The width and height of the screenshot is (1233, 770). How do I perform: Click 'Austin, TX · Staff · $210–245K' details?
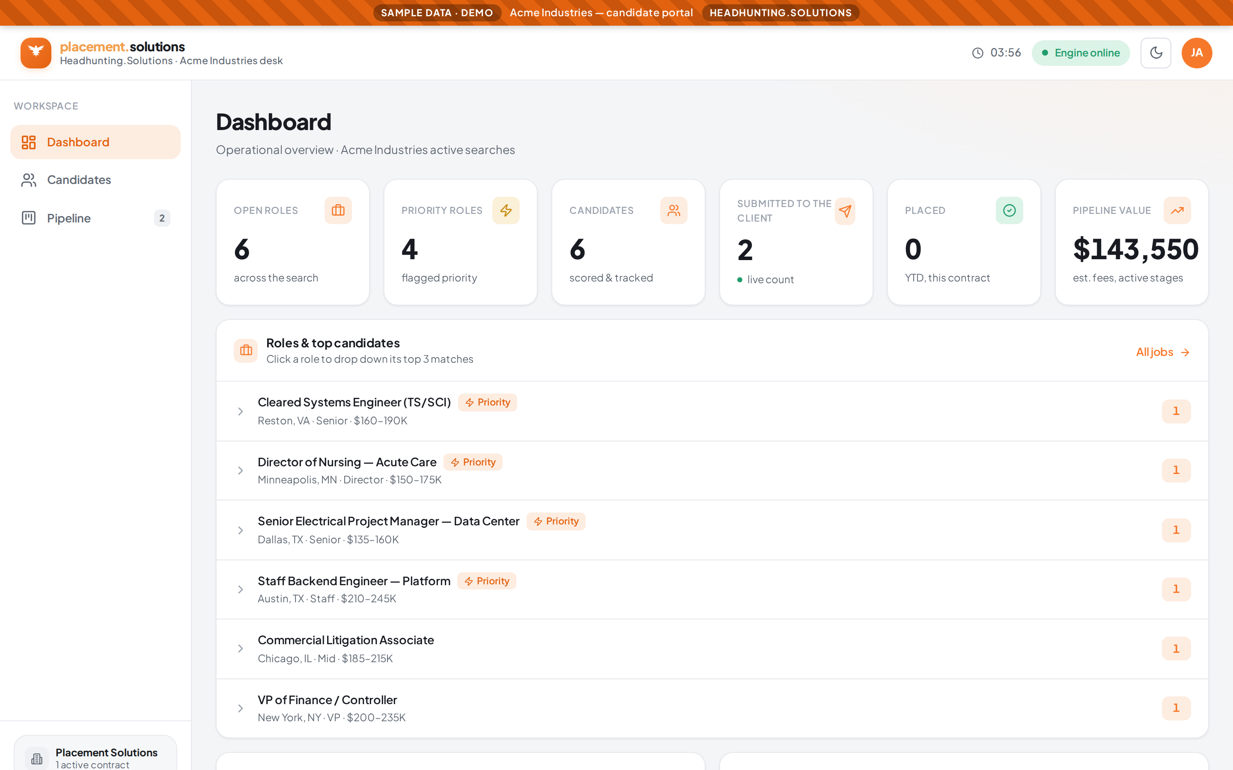pyautogui.click(x=327, y=598)
